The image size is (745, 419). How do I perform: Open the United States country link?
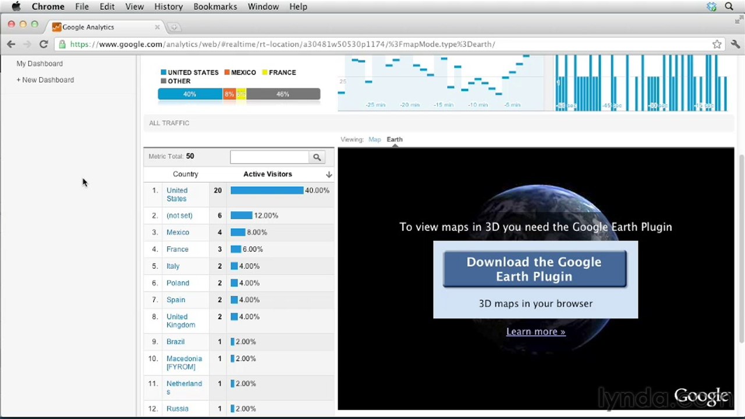(177, 194)
